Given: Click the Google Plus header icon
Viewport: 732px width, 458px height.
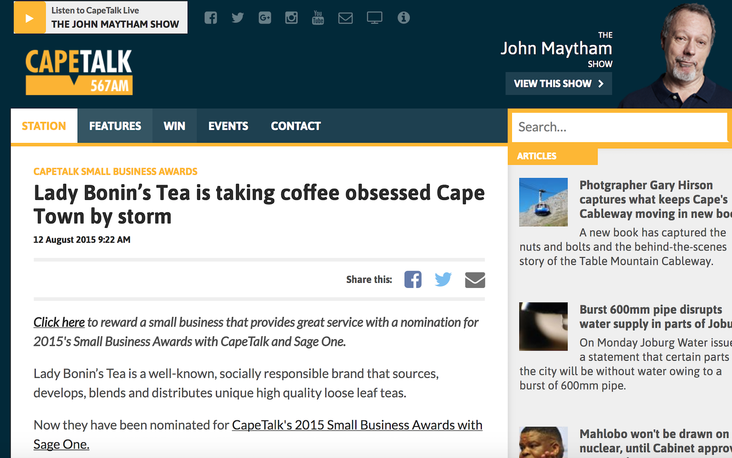Looking at the screenshot, I should 264,18.
